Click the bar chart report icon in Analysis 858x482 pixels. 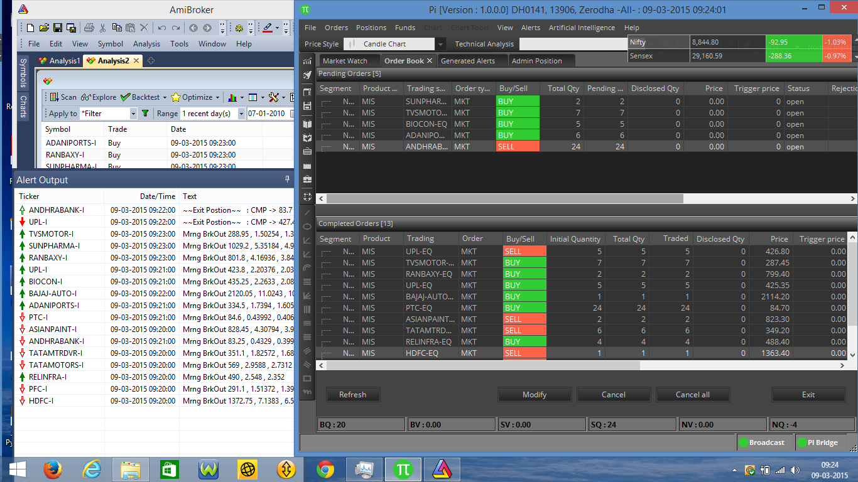[x=232, y=97]
